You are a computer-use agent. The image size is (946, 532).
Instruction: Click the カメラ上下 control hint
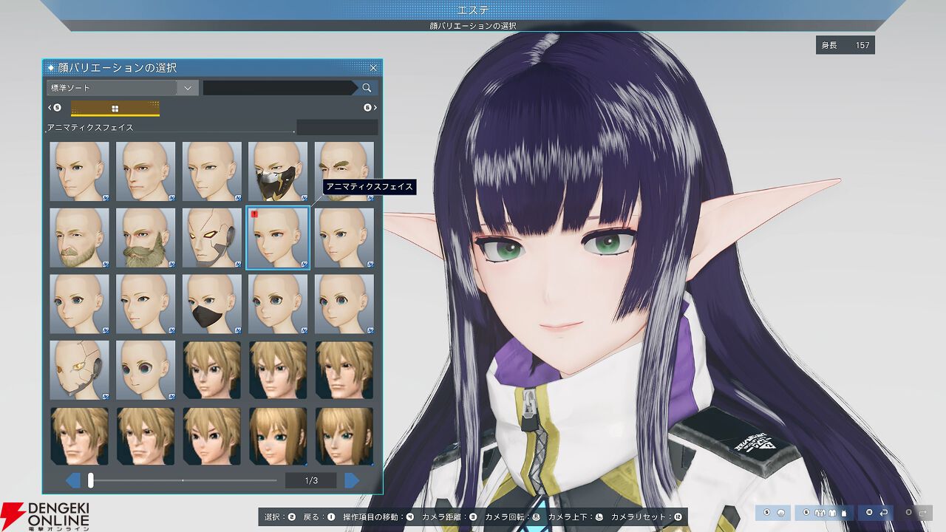point(575,518)
